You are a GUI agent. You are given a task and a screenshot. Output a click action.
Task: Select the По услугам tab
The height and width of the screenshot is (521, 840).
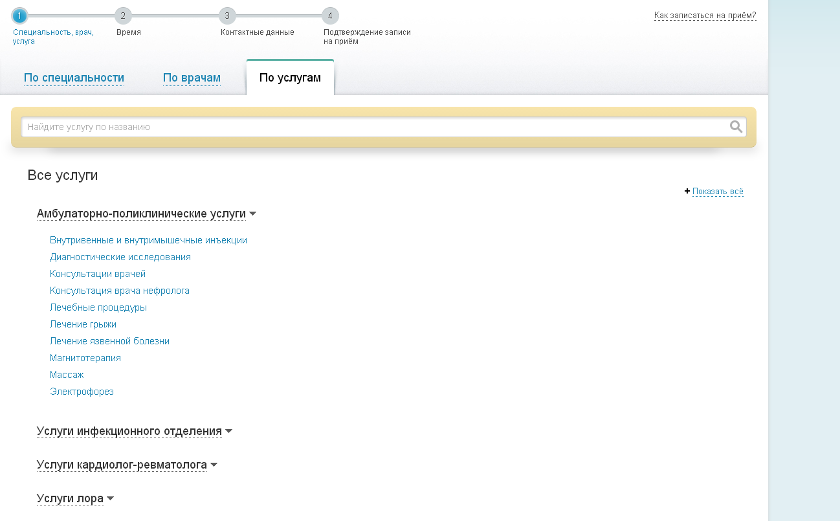tap(290, 78)
